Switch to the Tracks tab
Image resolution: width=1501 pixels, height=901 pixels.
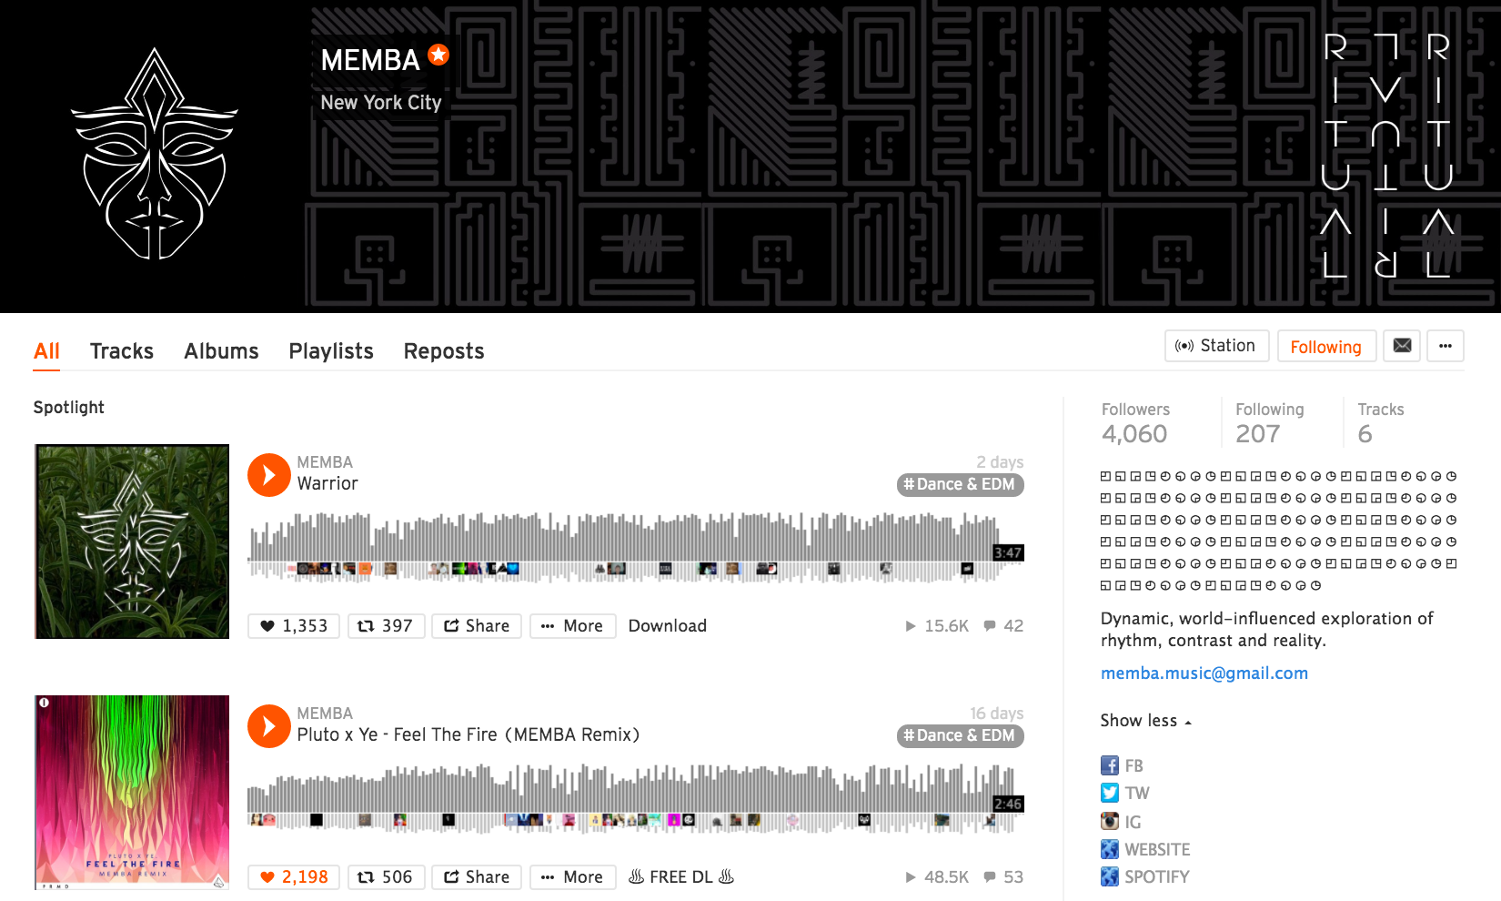pos(122,351)
